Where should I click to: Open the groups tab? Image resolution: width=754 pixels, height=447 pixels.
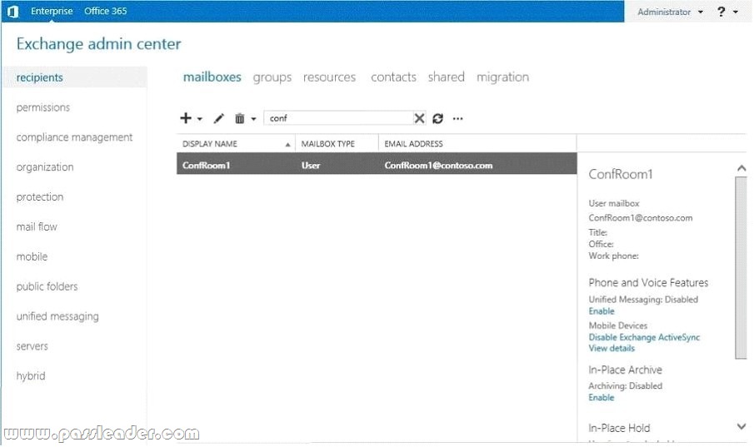272,77
